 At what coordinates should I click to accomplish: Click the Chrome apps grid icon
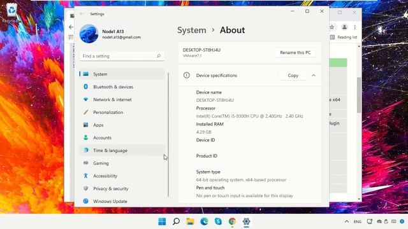71,37
